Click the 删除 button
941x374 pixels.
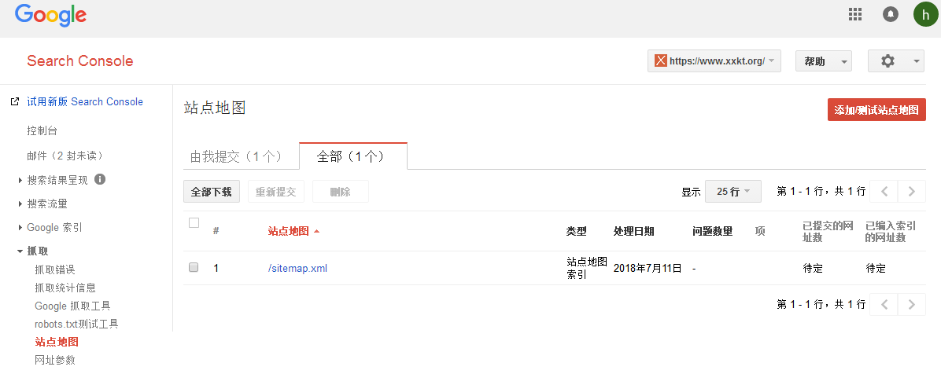tap(340, 192)
